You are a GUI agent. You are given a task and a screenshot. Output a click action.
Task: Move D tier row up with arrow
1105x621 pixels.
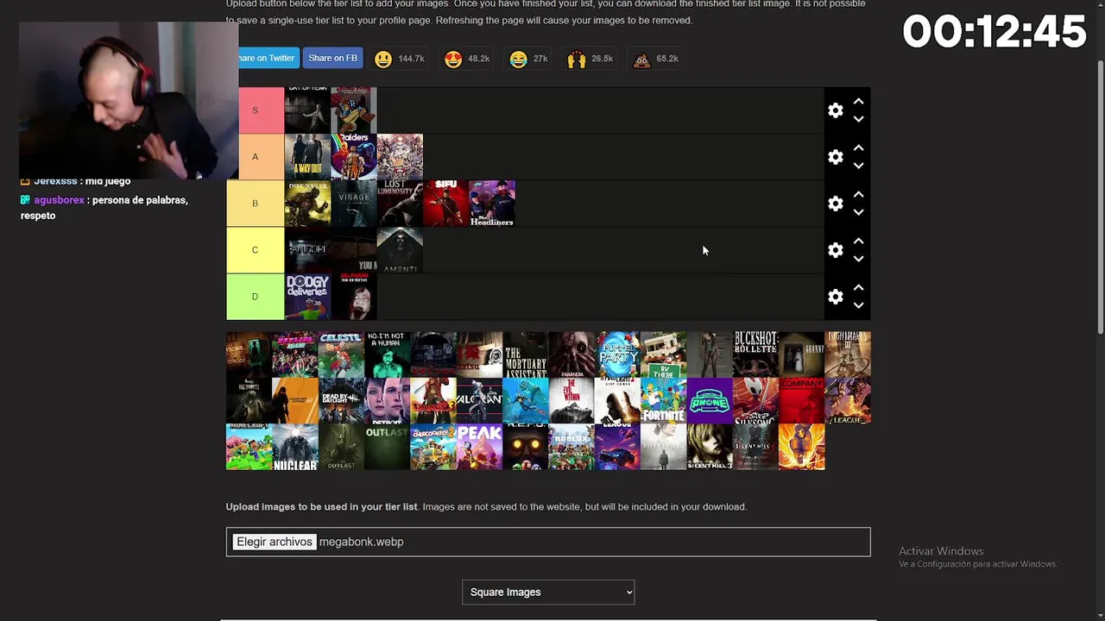point(858,287)
